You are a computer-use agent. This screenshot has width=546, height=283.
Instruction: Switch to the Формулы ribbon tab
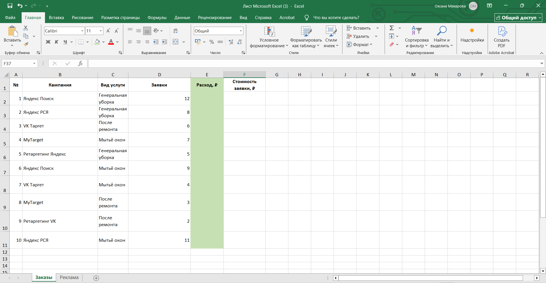click(x=157, y=18)
